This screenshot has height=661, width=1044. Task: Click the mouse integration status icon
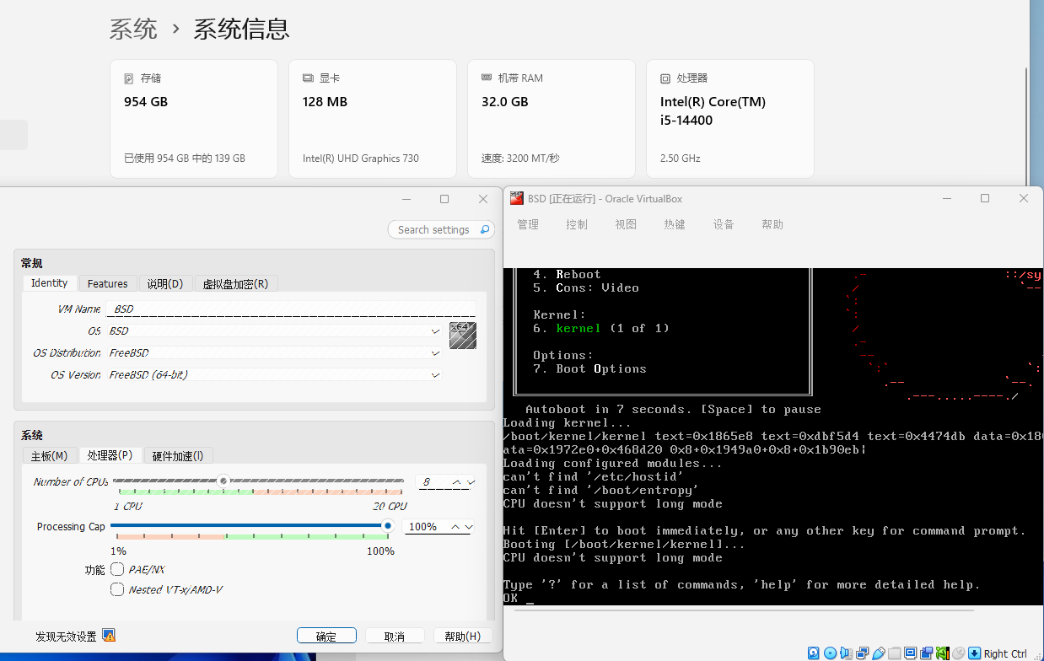(959, 653)
